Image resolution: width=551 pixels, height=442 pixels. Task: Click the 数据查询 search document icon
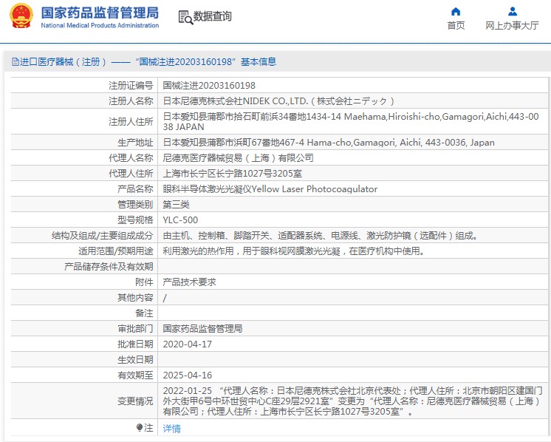tap(185, 17)
